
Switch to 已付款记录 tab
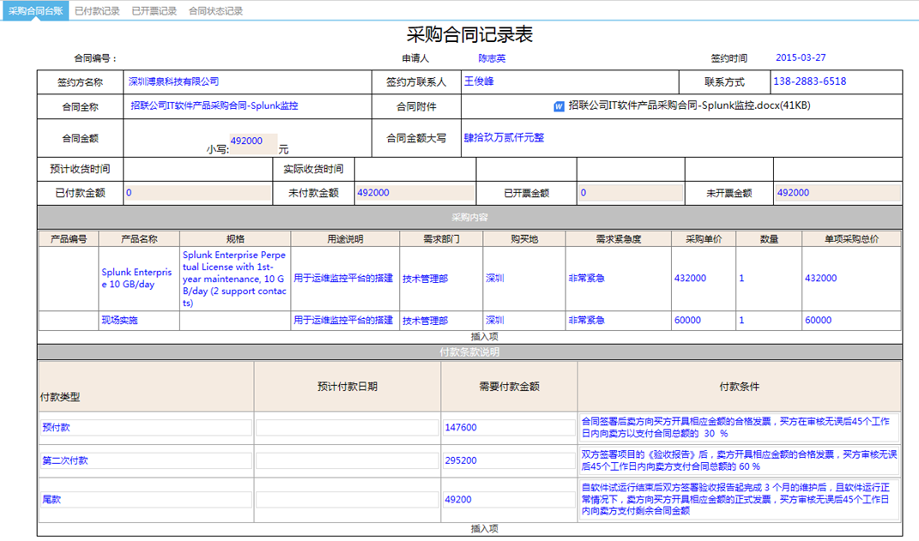(x=97, y=11)
